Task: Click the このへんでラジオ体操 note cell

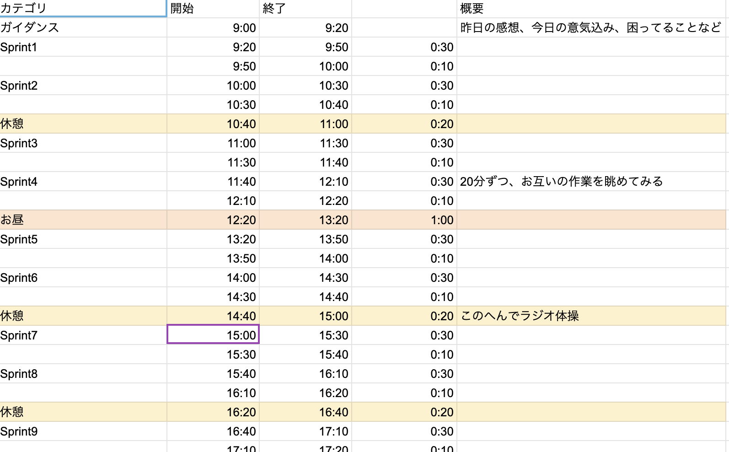Action: [593, 316]
